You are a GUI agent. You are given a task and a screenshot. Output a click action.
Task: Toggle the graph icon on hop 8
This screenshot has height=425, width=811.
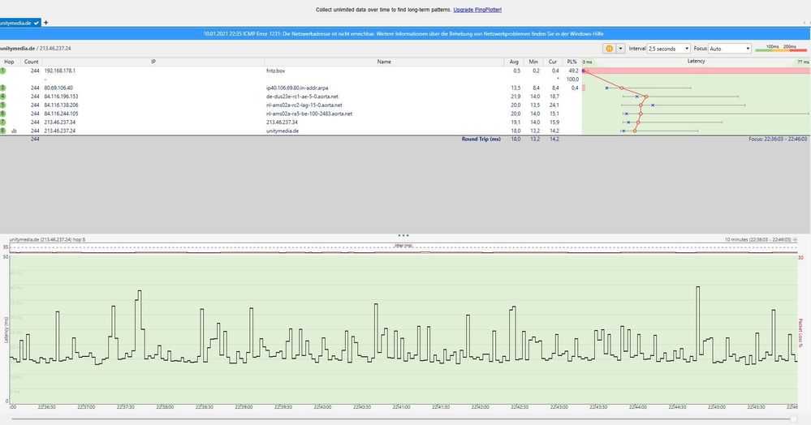pyautogui.click(x=14, y=131)
